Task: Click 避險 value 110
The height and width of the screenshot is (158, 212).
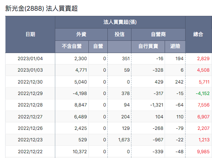Action: pos(180,117)
